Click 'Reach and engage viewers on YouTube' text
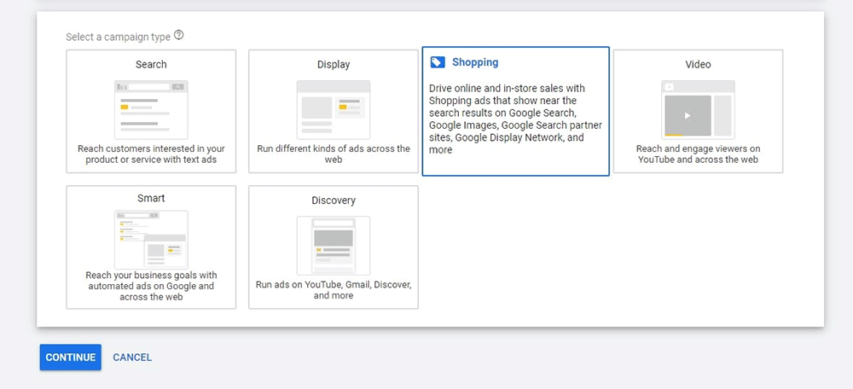Image resolution: width=853 pixels, height=389 pixels. click(698, 154)
